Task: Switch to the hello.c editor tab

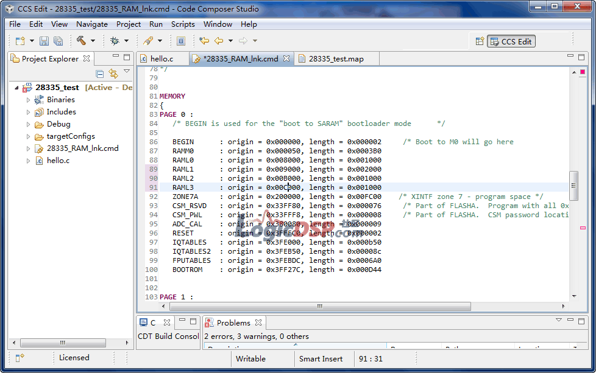Action: pos(162,59)
